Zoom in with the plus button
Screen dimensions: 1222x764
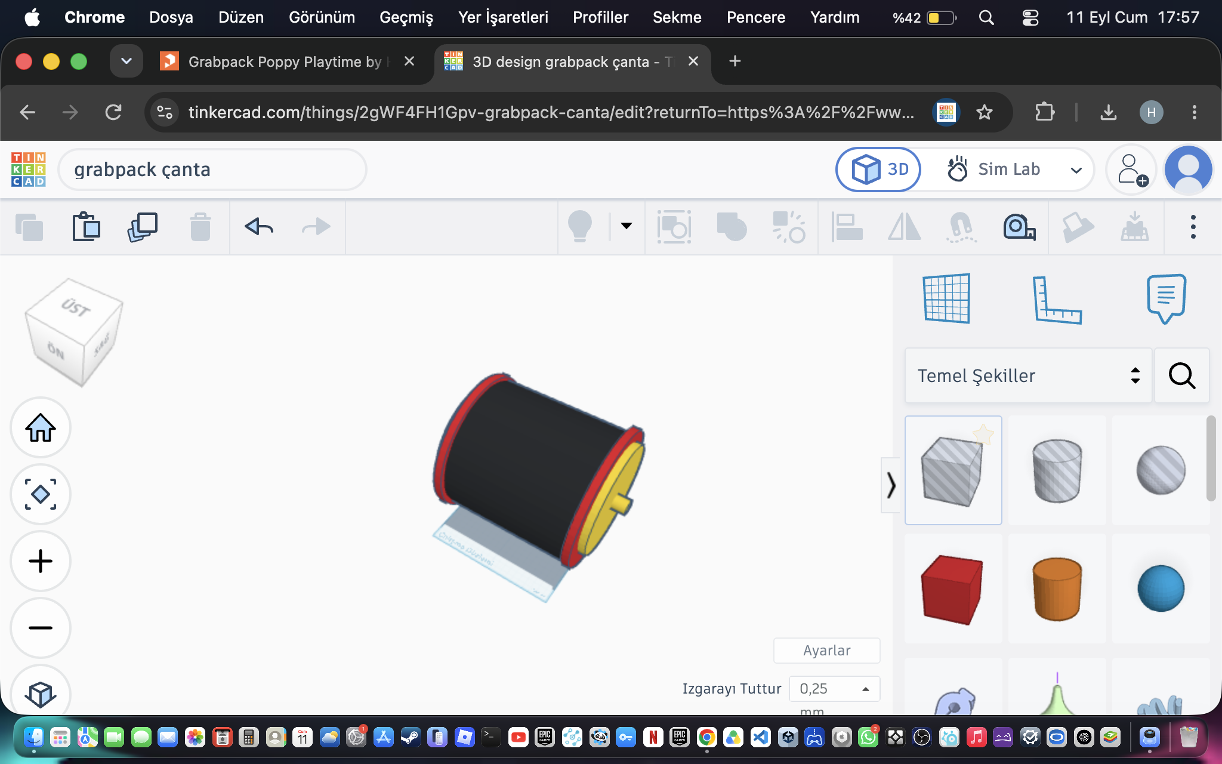(x=41, y=562)
